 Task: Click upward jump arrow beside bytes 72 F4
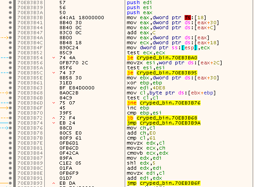point(53,118)
